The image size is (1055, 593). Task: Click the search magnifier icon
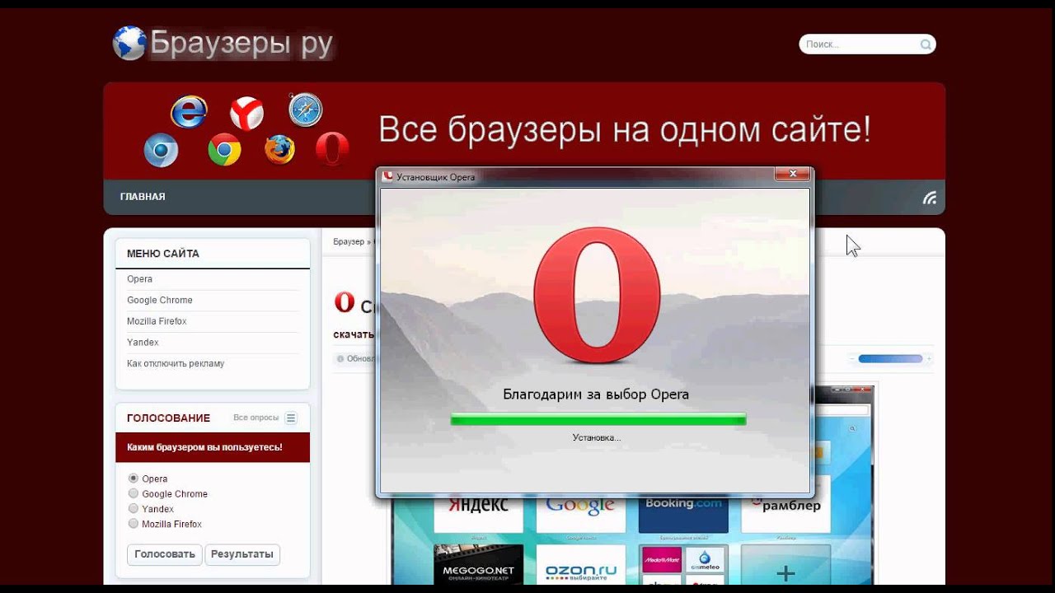[x=926, y=44]
